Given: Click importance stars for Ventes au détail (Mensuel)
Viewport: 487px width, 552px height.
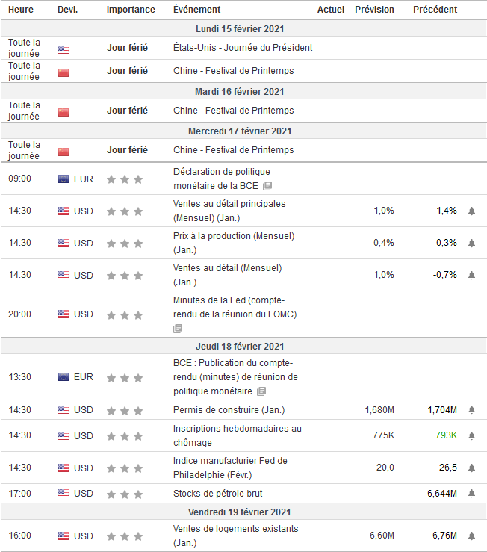Looking at the screenshot, I should pos(125,275).
